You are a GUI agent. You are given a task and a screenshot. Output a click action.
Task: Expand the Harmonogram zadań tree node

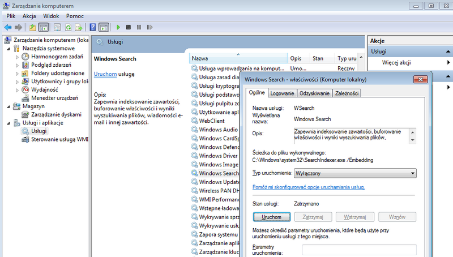pyautogui.click(x=17, y=57)
